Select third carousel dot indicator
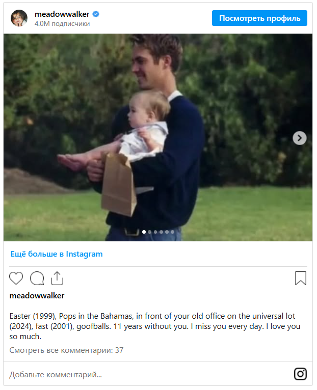This screenshot has height=390, width=317. 155,232
